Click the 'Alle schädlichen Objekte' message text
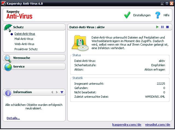Image resolution: width=175 pixels, height=139 pixels. (34, 106)
